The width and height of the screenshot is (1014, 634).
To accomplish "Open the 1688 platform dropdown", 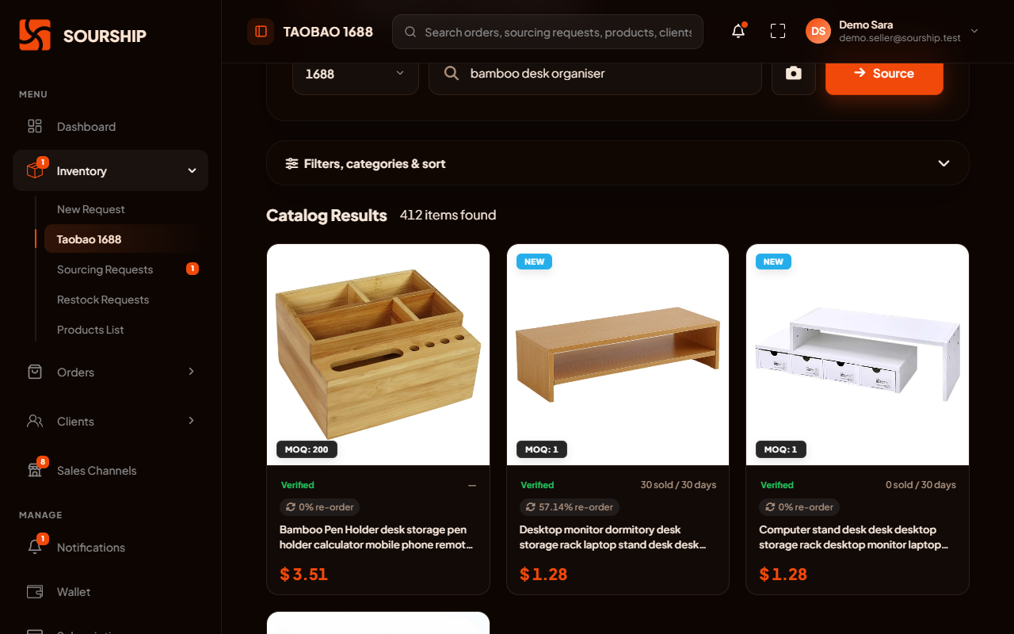I will pos(356,74).
